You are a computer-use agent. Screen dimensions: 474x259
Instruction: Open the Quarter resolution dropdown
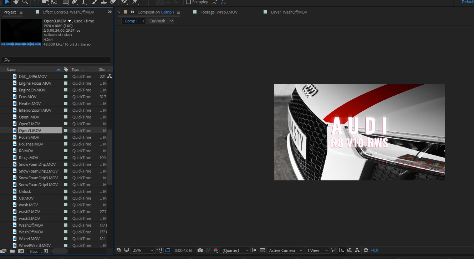pos(235,250)
